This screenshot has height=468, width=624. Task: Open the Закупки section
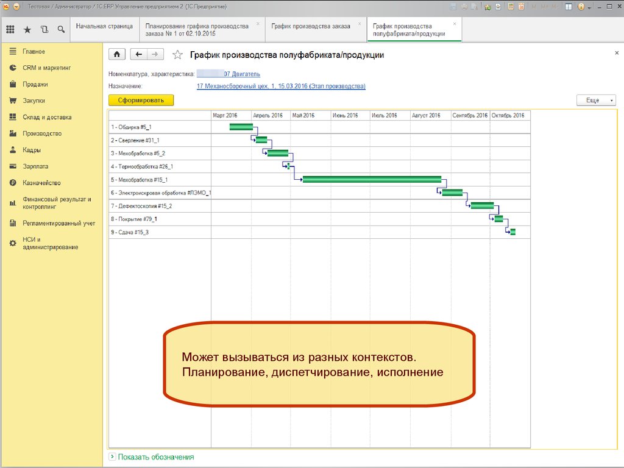coord(34,101)
